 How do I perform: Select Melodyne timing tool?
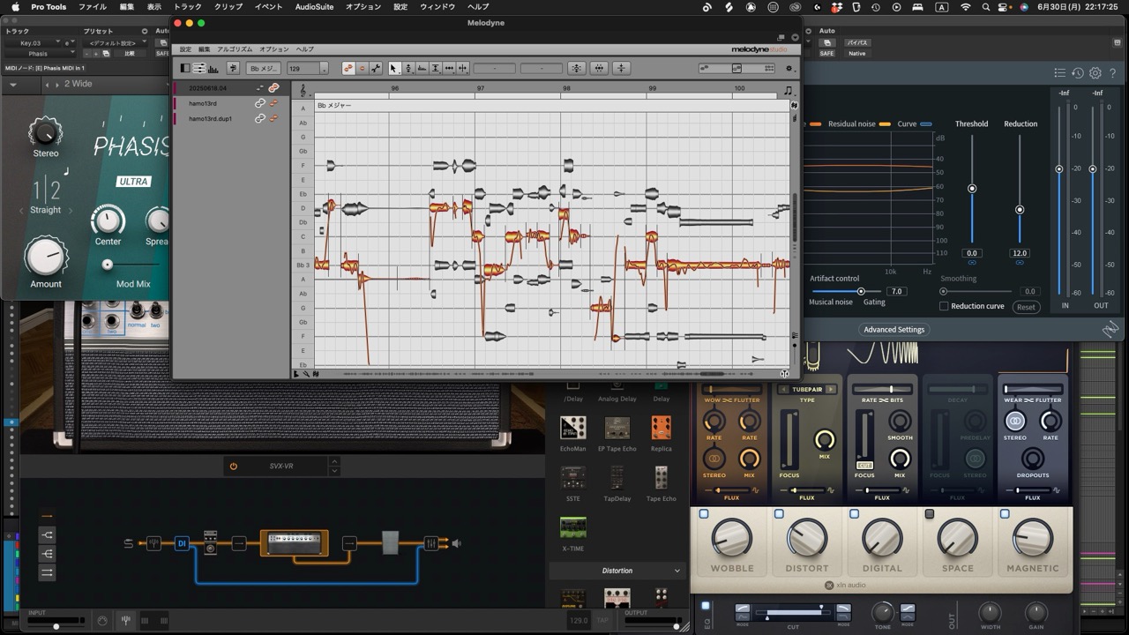pyautogui.click(x=449, y=69)
